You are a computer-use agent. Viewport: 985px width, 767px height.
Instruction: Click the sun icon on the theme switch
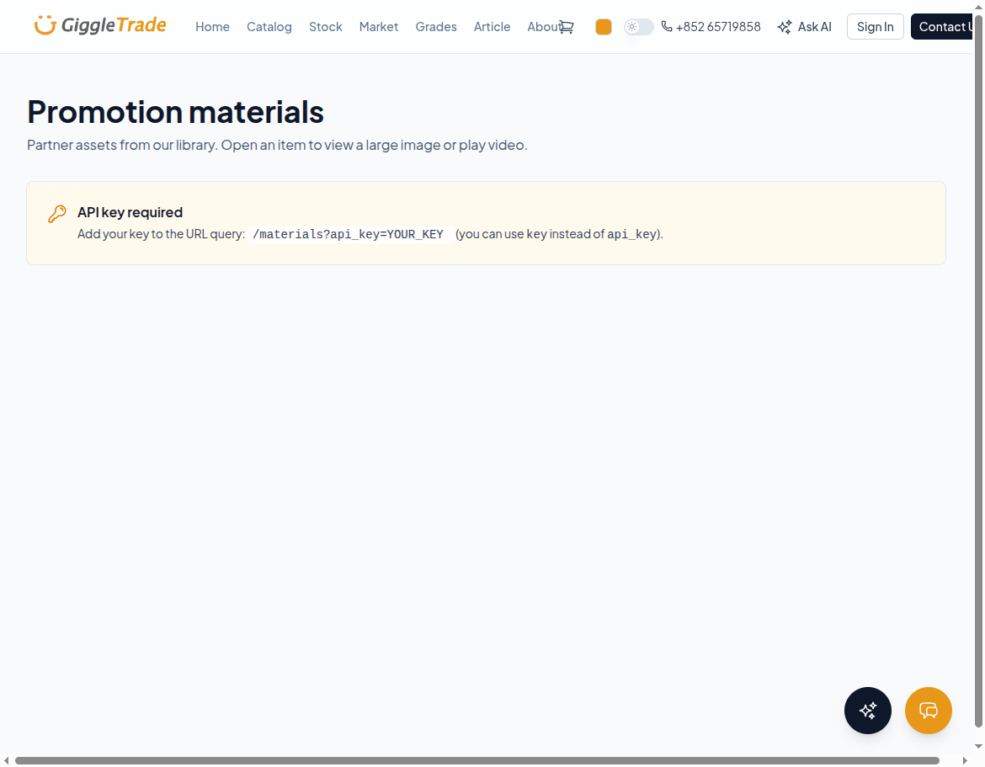631,26
